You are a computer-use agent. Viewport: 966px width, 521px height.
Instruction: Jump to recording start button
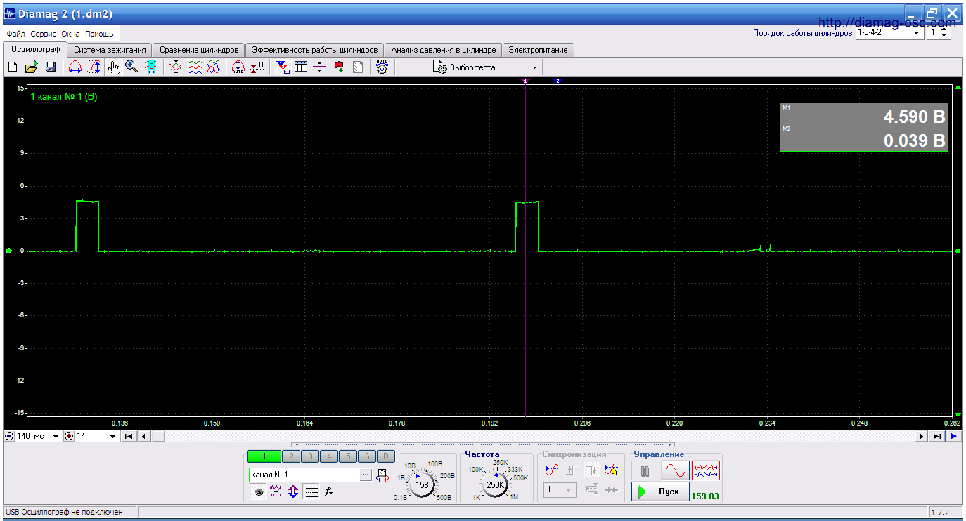(129, 436)
